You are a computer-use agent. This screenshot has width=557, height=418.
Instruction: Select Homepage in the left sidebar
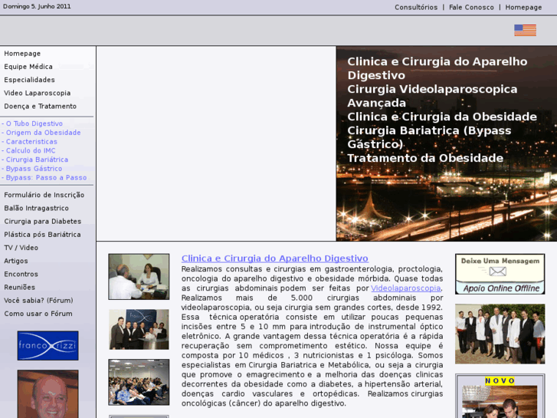(22, 54)
